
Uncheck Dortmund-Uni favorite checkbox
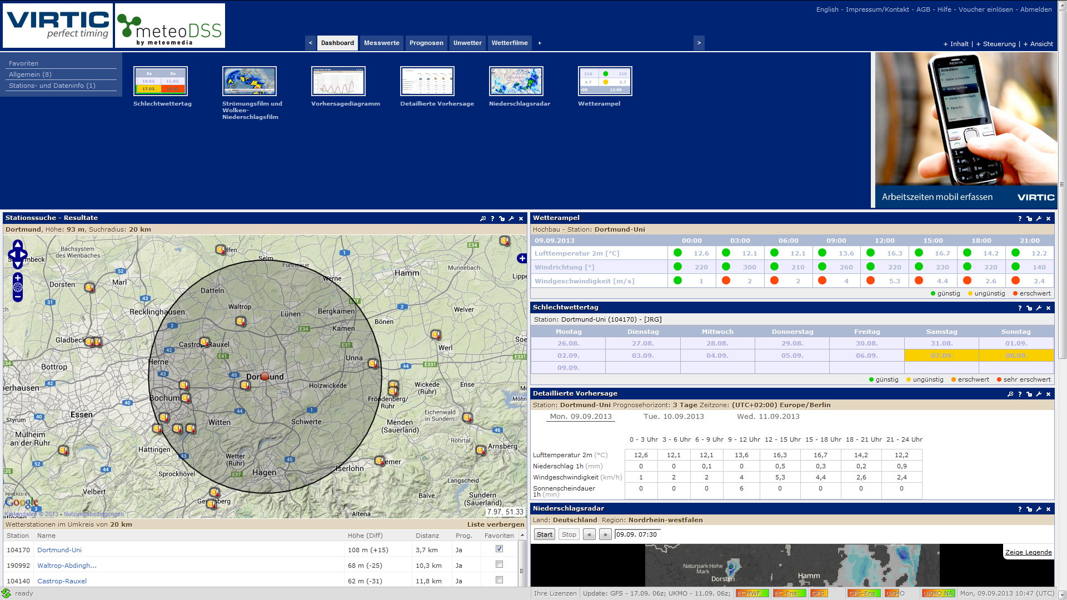(x=499, y=549)
